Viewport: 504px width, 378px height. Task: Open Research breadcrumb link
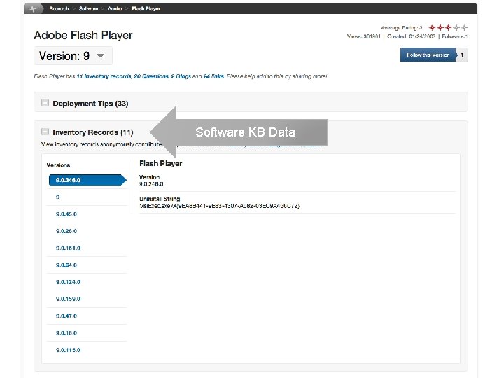tap(59, 8)
